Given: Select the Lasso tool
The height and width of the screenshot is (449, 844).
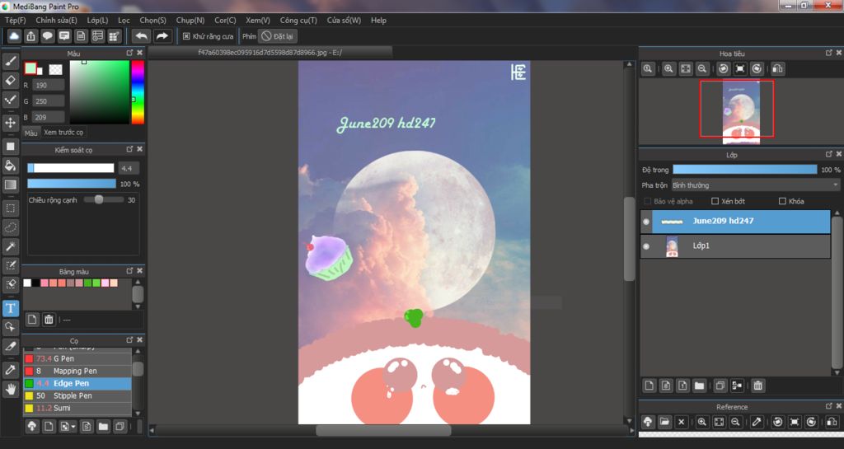Looking at the screenshot, I should click(x=10, y=227).
